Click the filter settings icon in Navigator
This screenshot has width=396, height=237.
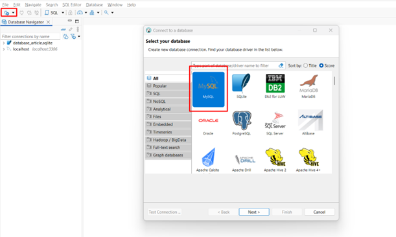[x=73, y=37]
